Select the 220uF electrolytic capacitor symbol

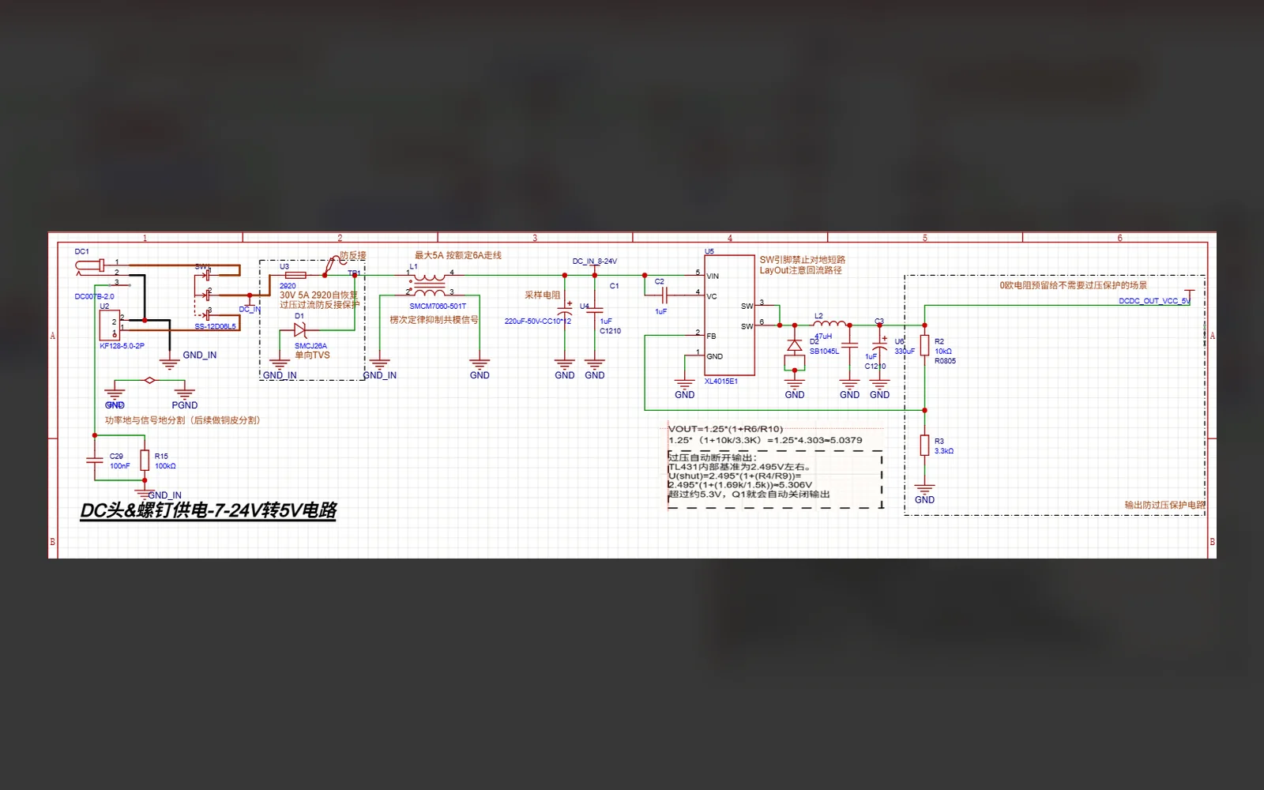[565, 309]
